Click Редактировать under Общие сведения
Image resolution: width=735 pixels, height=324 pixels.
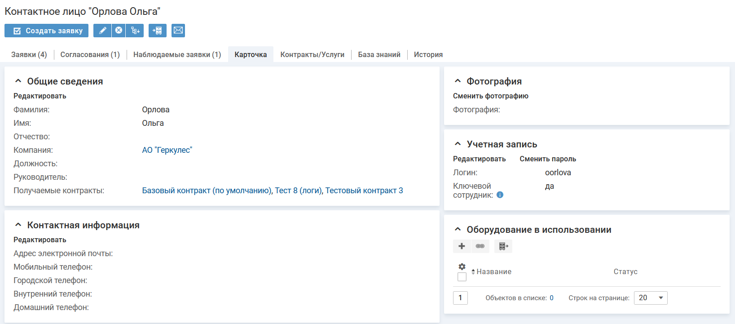pyautogui.click(x=40, y=96)
